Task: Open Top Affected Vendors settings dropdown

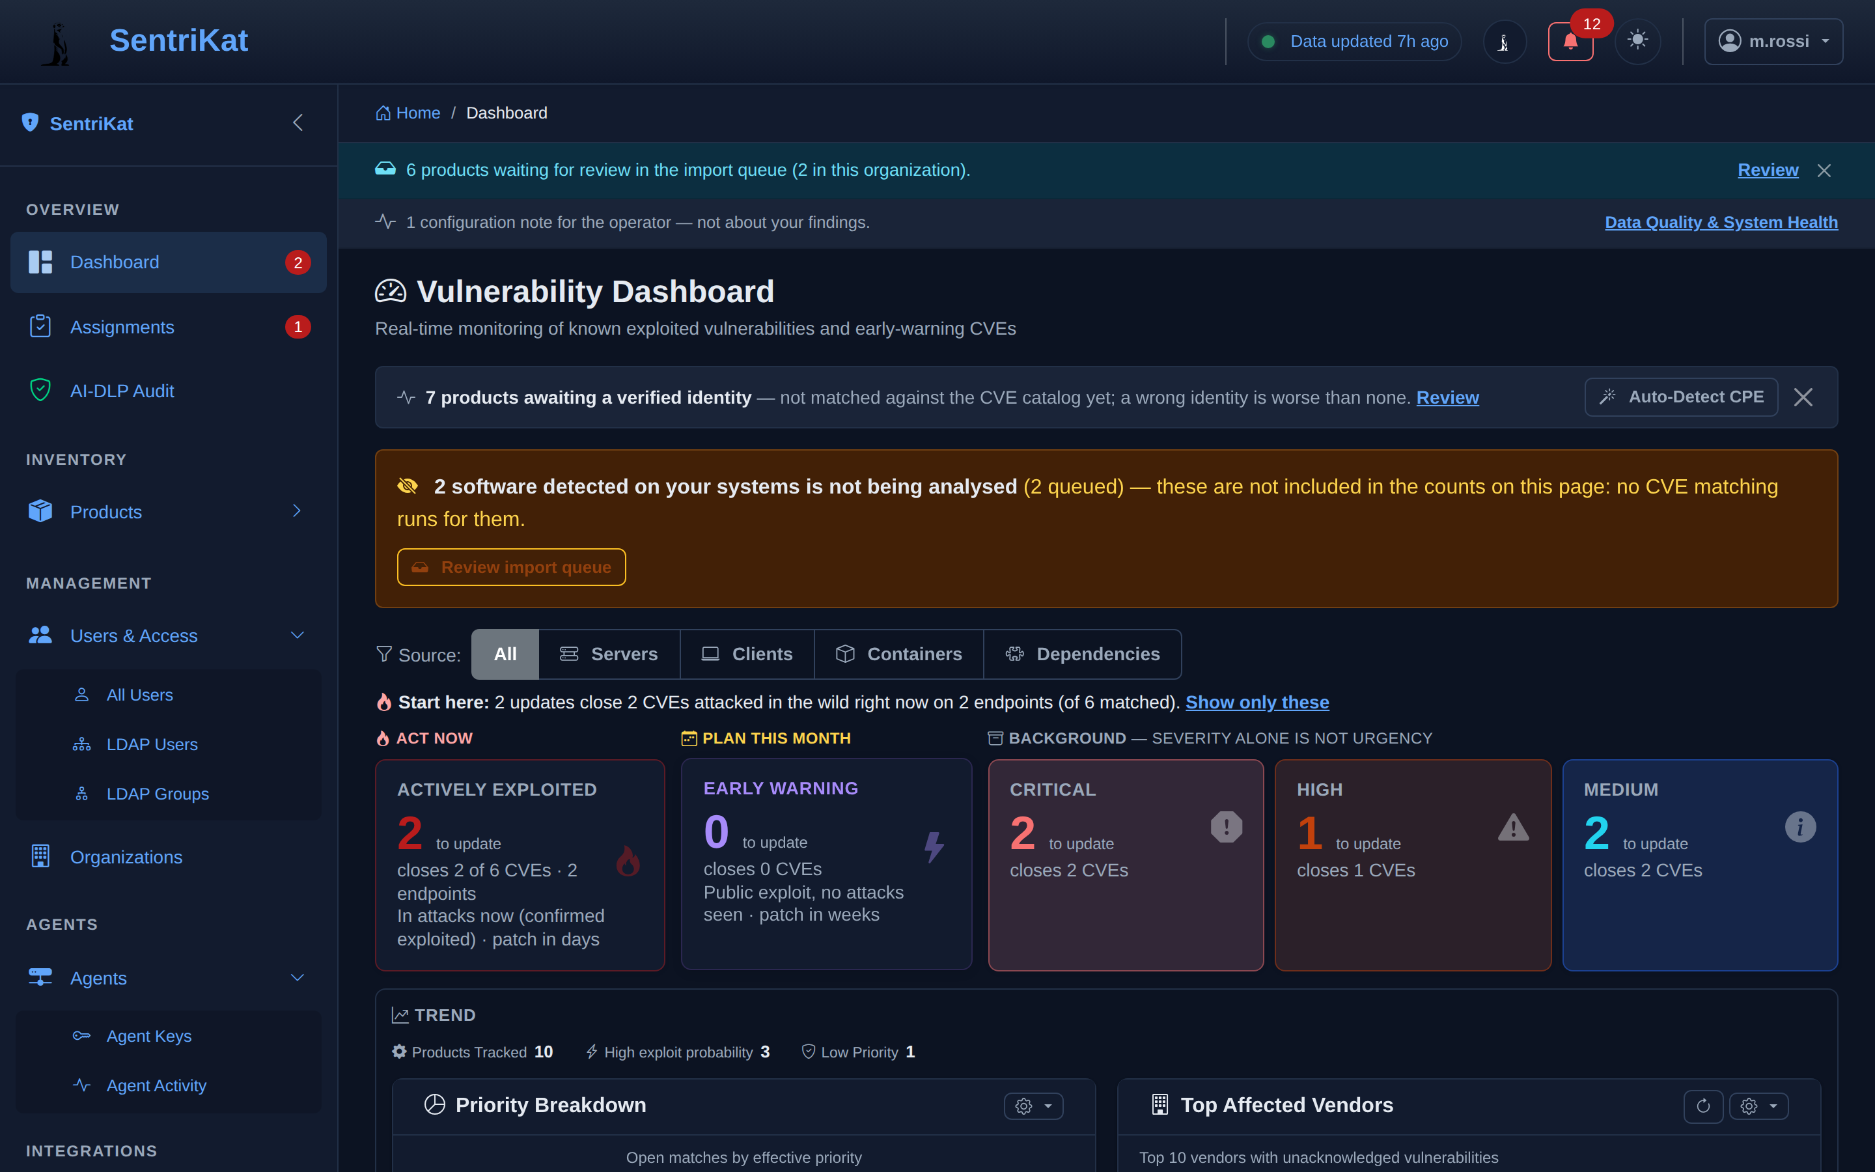Action: click(1758, 1106)
